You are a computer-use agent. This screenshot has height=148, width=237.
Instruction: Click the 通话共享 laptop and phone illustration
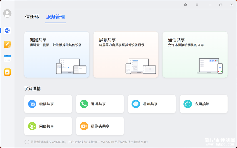tap(210, 66)
